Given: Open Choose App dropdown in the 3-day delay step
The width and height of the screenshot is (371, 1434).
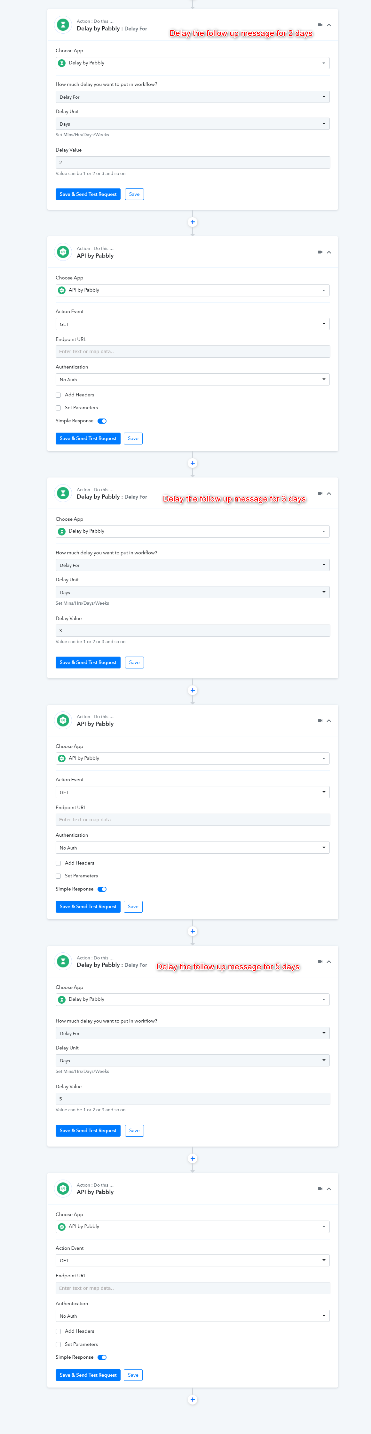Looking at the screenshot, I should (x=193, y=531).
